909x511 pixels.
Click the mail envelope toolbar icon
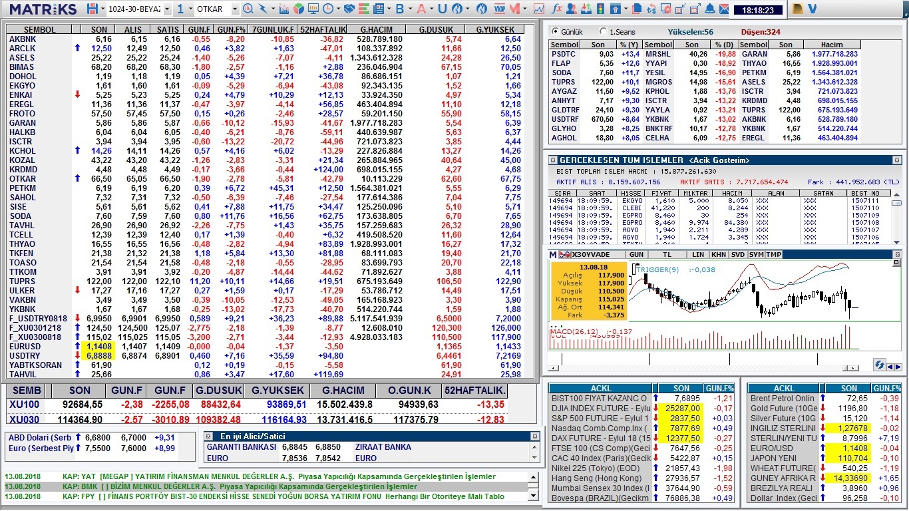[x=724, y=9]
